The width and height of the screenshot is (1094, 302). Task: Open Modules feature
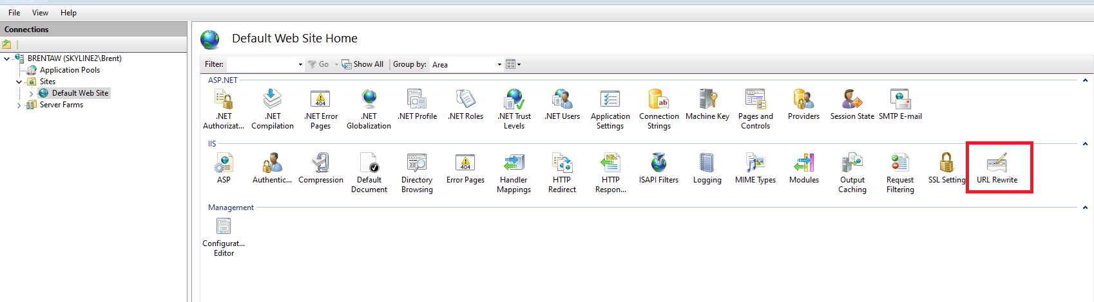[804, 168]
